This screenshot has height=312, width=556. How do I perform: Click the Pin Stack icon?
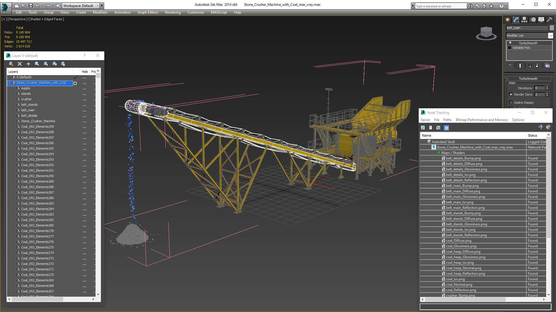[510, 66]
